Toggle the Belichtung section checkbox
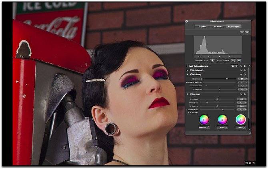268x169 pixels. 190,74
